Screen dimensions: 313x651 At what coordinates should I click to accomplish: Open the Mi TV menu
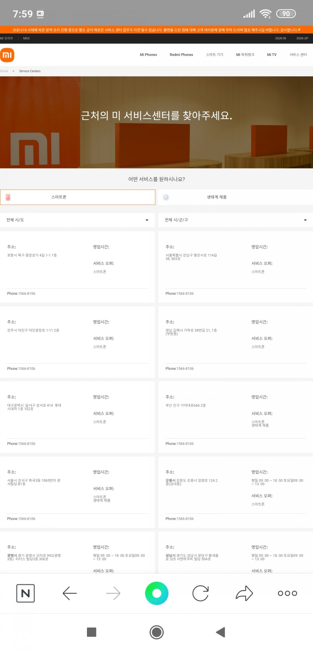tap(272, 55)
